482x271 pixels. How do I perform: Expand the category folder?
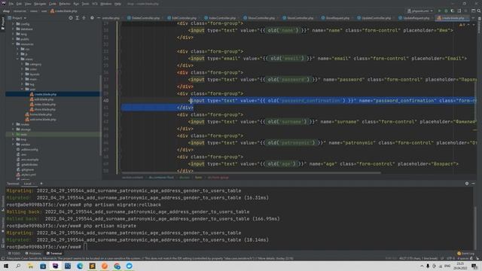[x=22, y=64]
